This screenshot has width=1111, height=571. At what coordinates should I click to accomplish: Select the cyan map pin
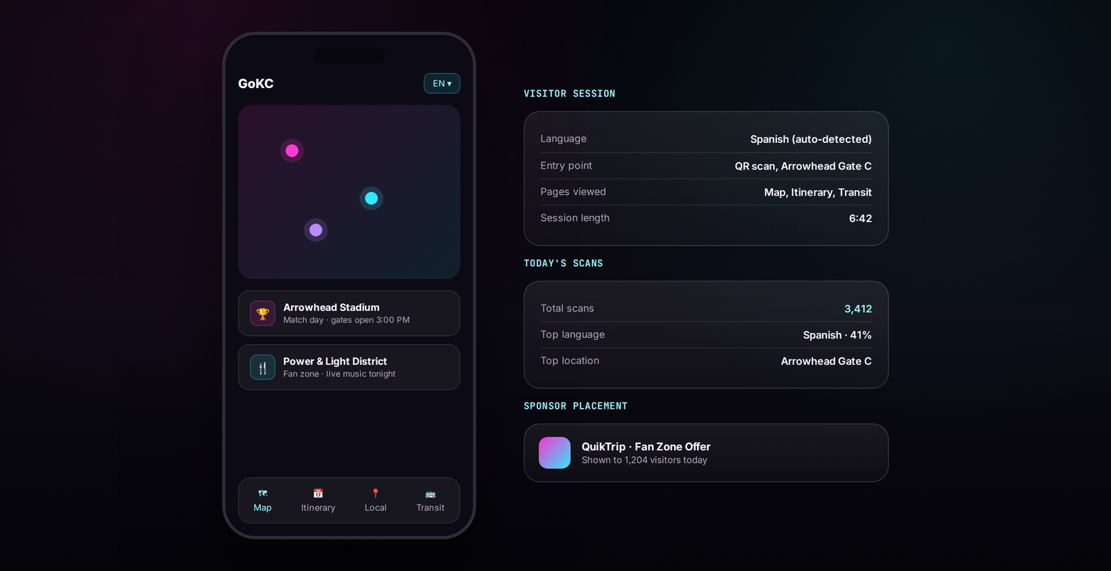pyautogui.click(x=371, y=198)
